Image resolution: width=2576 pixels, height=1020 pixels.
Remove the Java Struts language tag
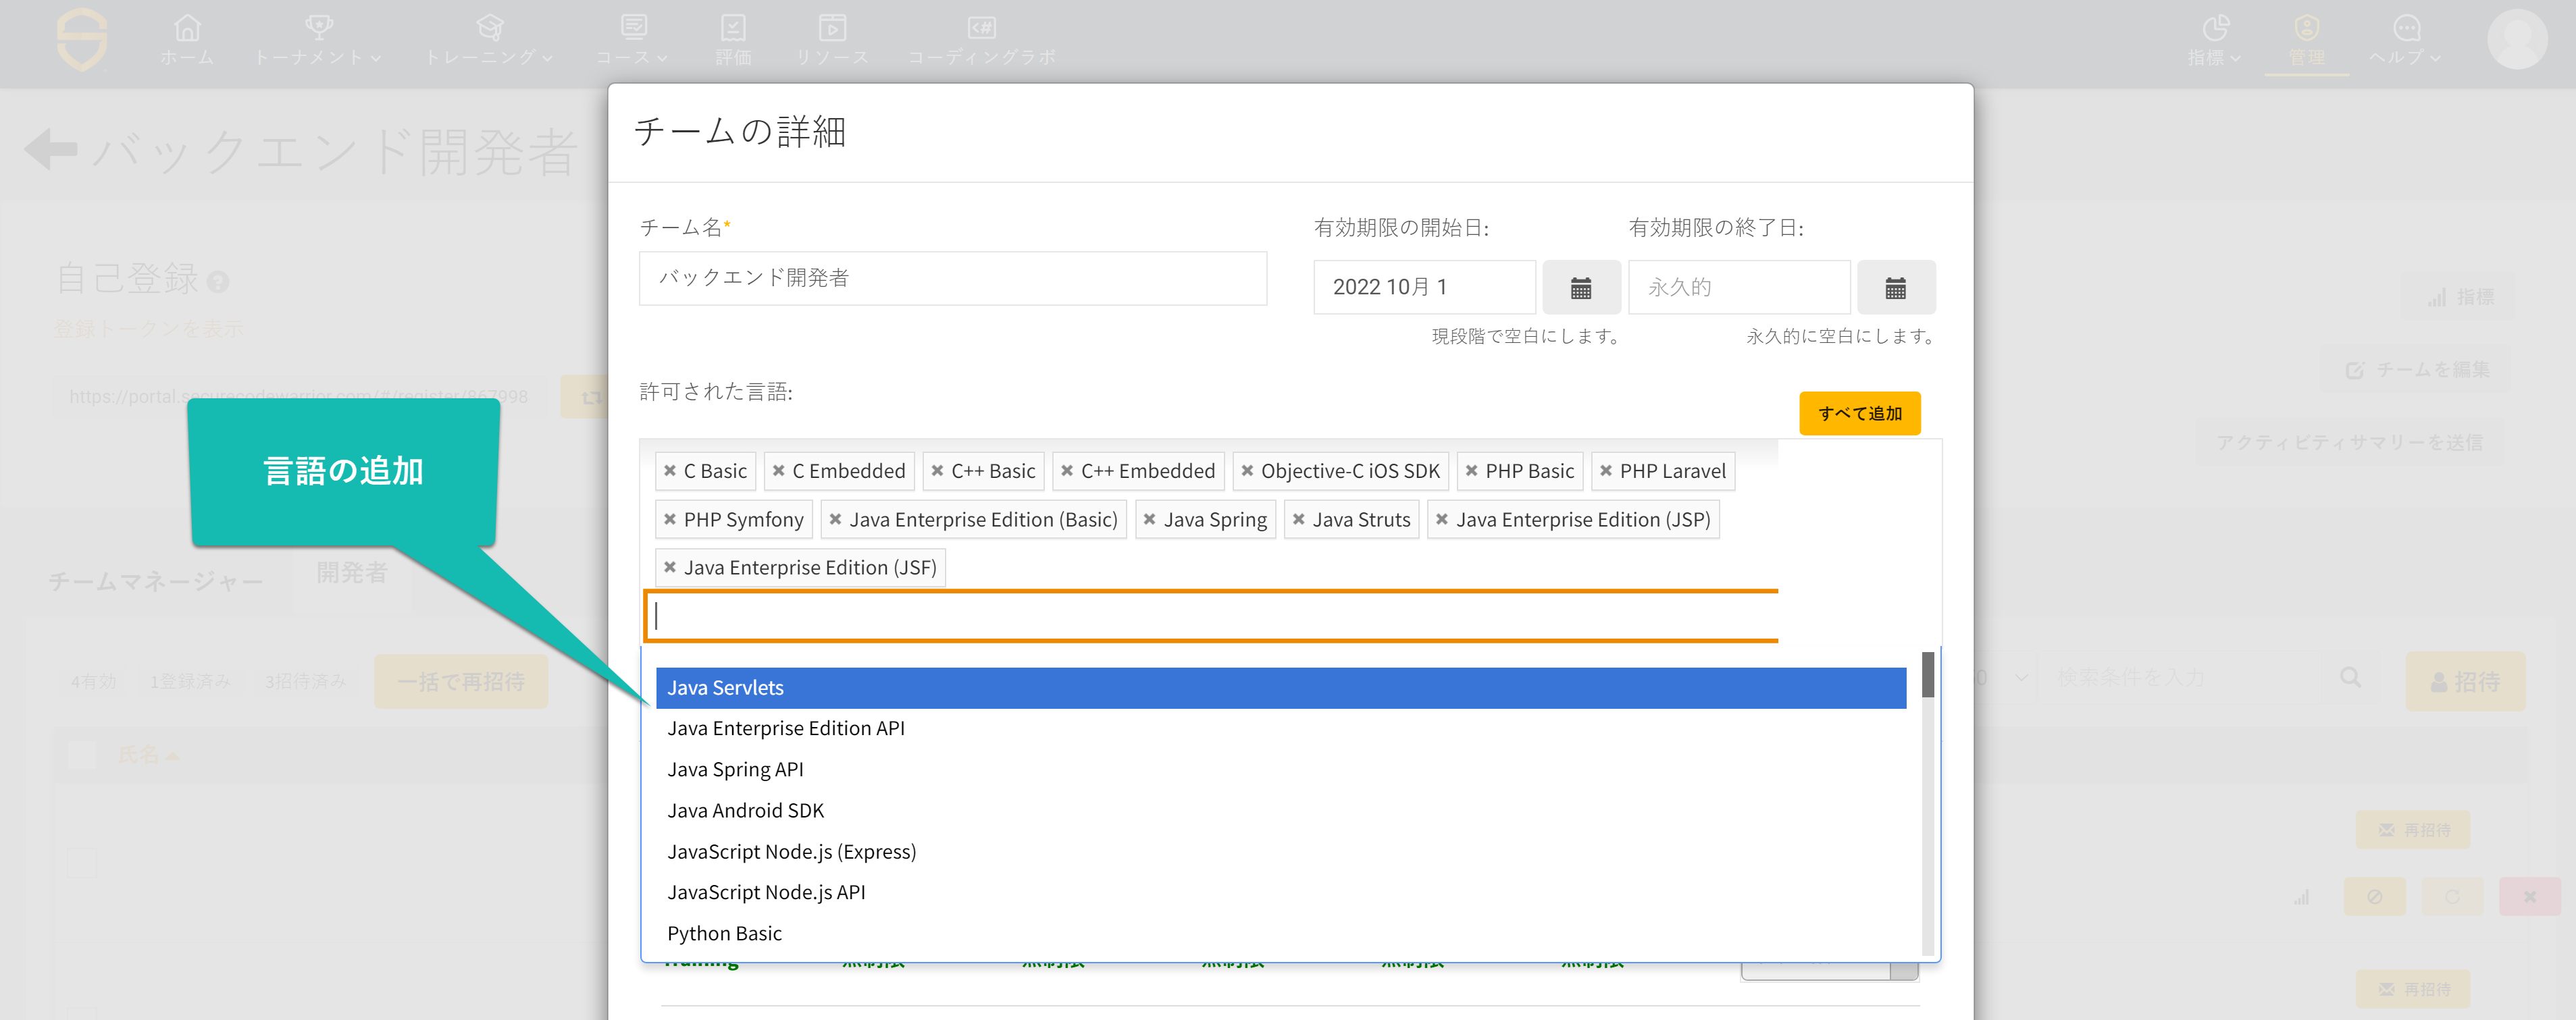pos(1298,520)
